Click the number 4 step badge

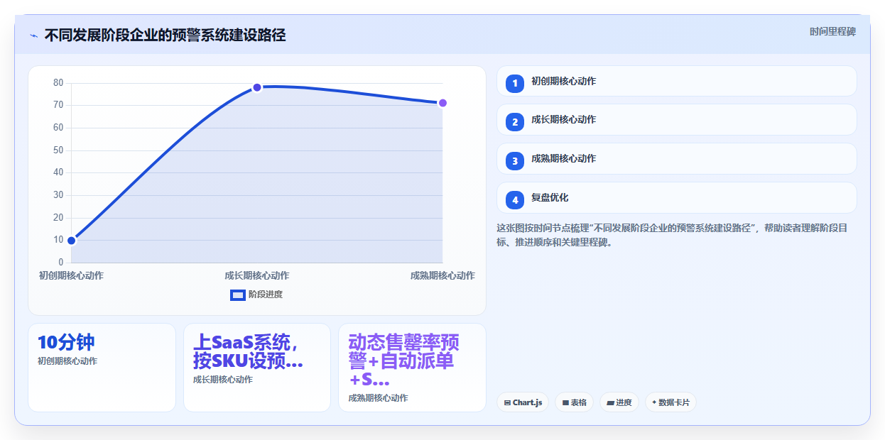coord(515,200)
